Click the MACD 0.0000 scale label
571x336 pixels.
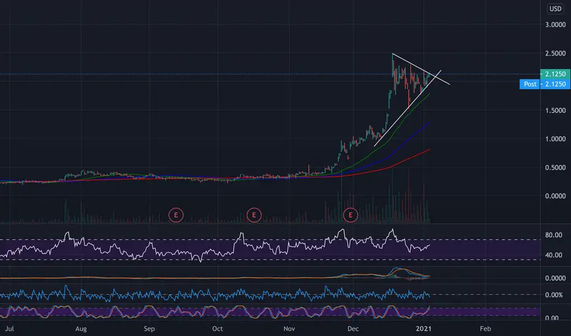click(555, 278)
